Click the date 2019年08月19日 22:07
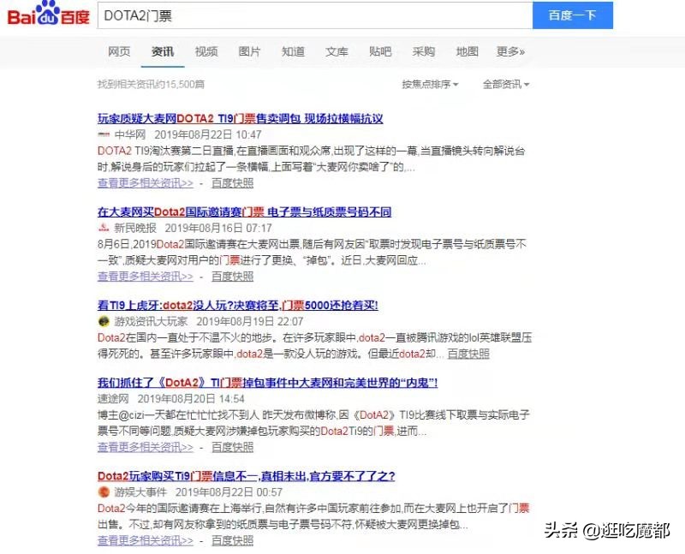Screen dimensions: 685x554 249,321
